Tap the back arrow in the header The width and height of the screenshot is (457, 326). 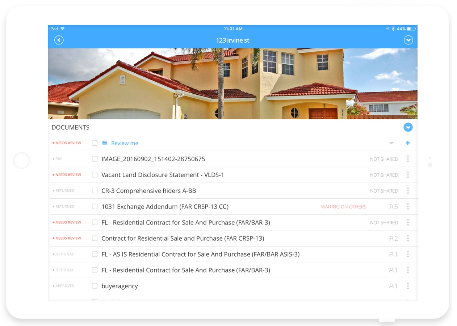pos(59,40)
